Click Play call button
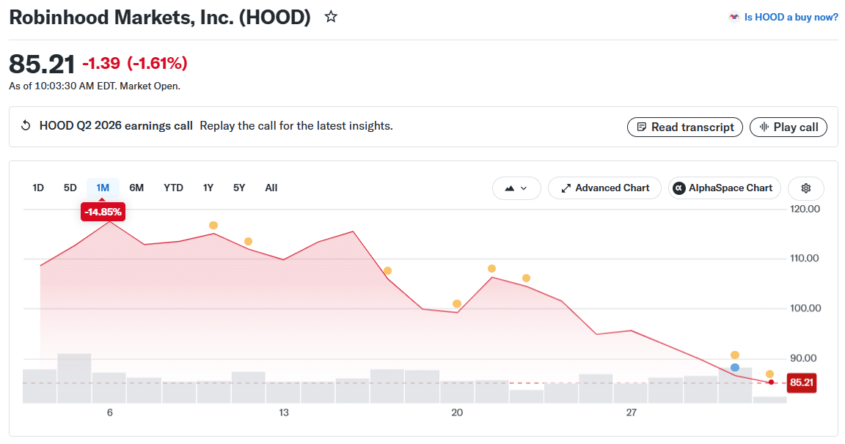 789,127
